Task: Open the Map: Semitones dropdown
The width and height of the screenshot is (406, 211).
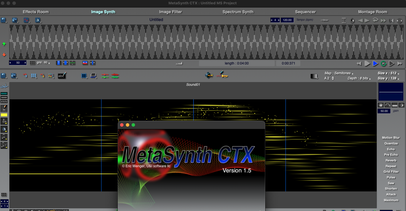Action: click(x=339, y=73)
